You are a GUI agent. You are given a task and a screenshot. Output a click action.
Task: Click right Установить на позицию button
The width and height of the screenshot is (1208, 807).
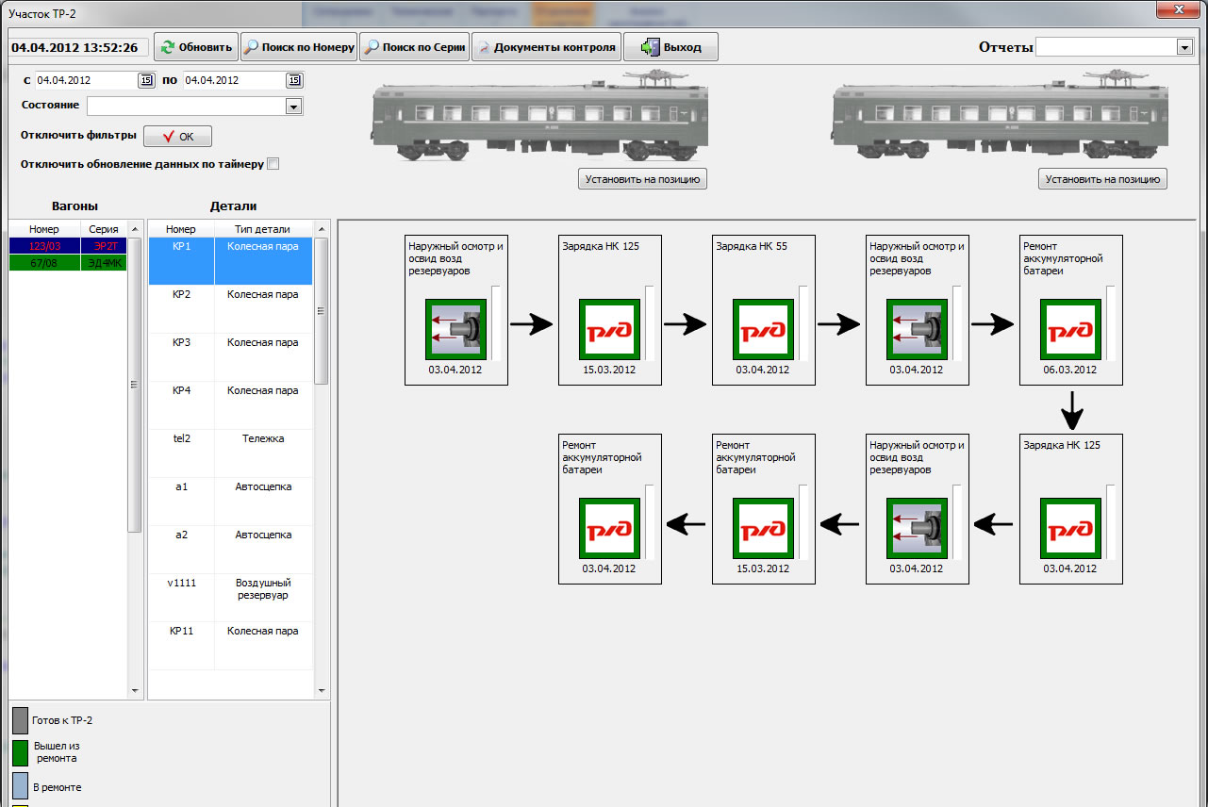click(x=1102, y=179)
